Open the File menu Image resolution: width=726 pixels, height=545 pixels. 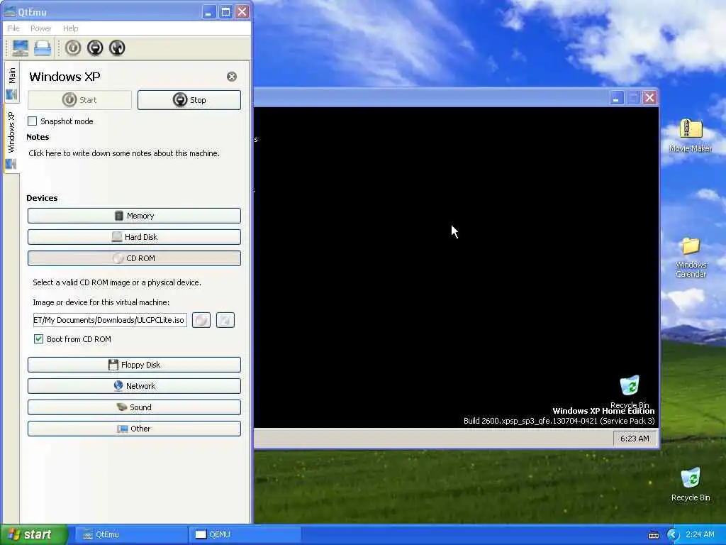(13, 28)
